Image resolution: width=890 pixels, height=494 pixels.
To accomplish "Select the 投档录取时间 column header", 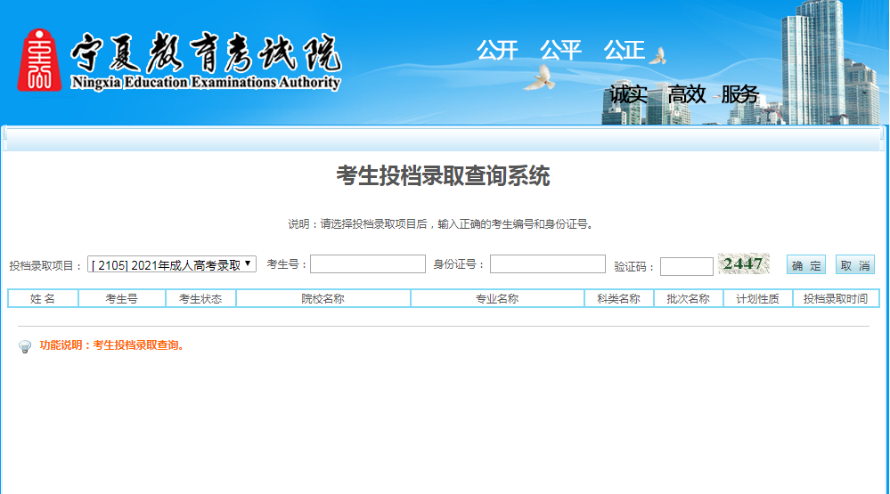I will point(835,299).
